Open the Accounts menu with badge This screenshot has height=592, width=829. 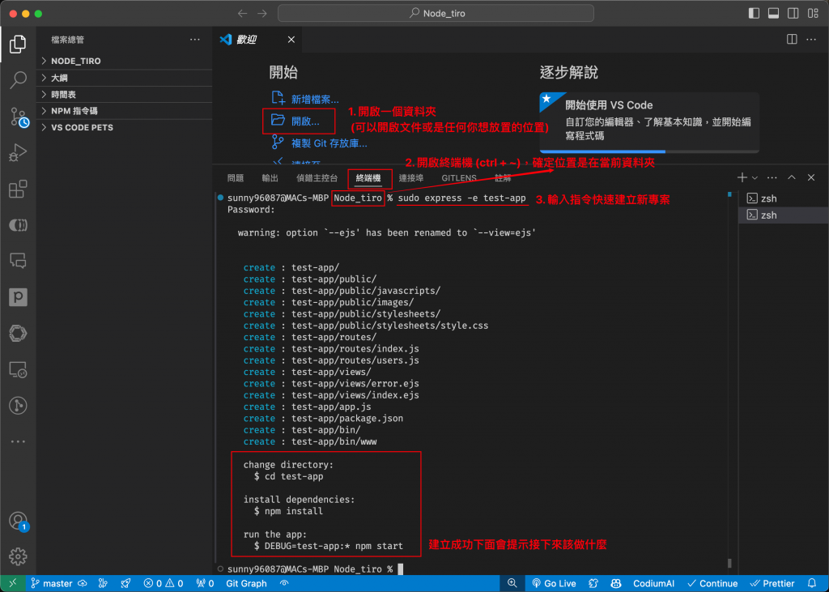pos(19,522)
